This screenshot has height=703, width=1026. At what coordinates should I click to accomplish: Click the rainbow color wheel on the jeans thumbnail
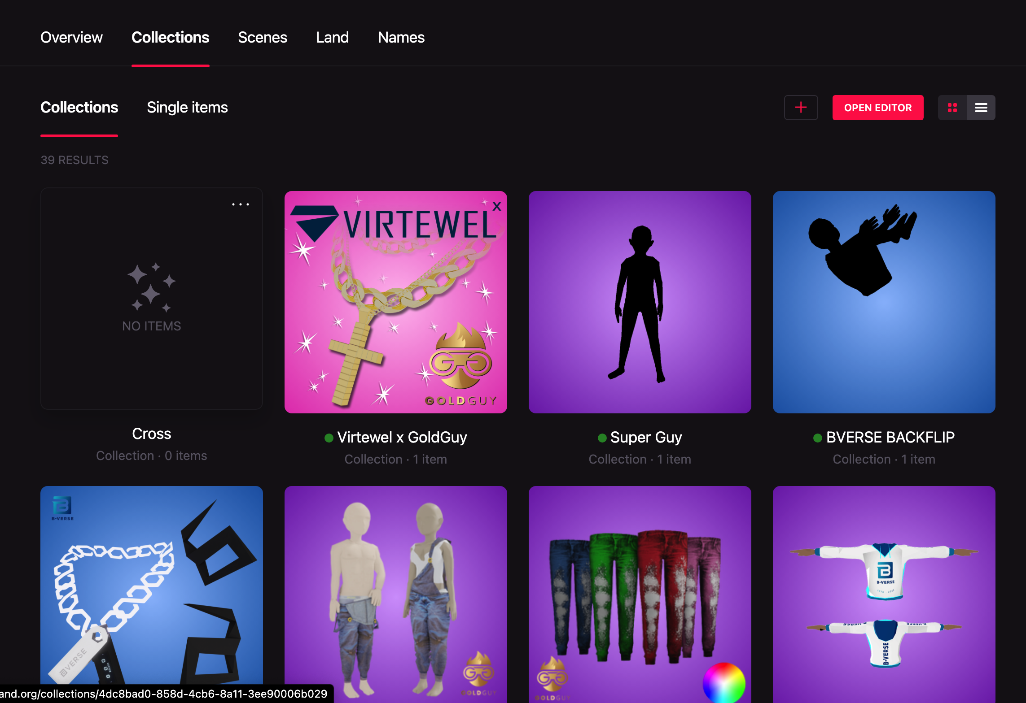[723, 683]
